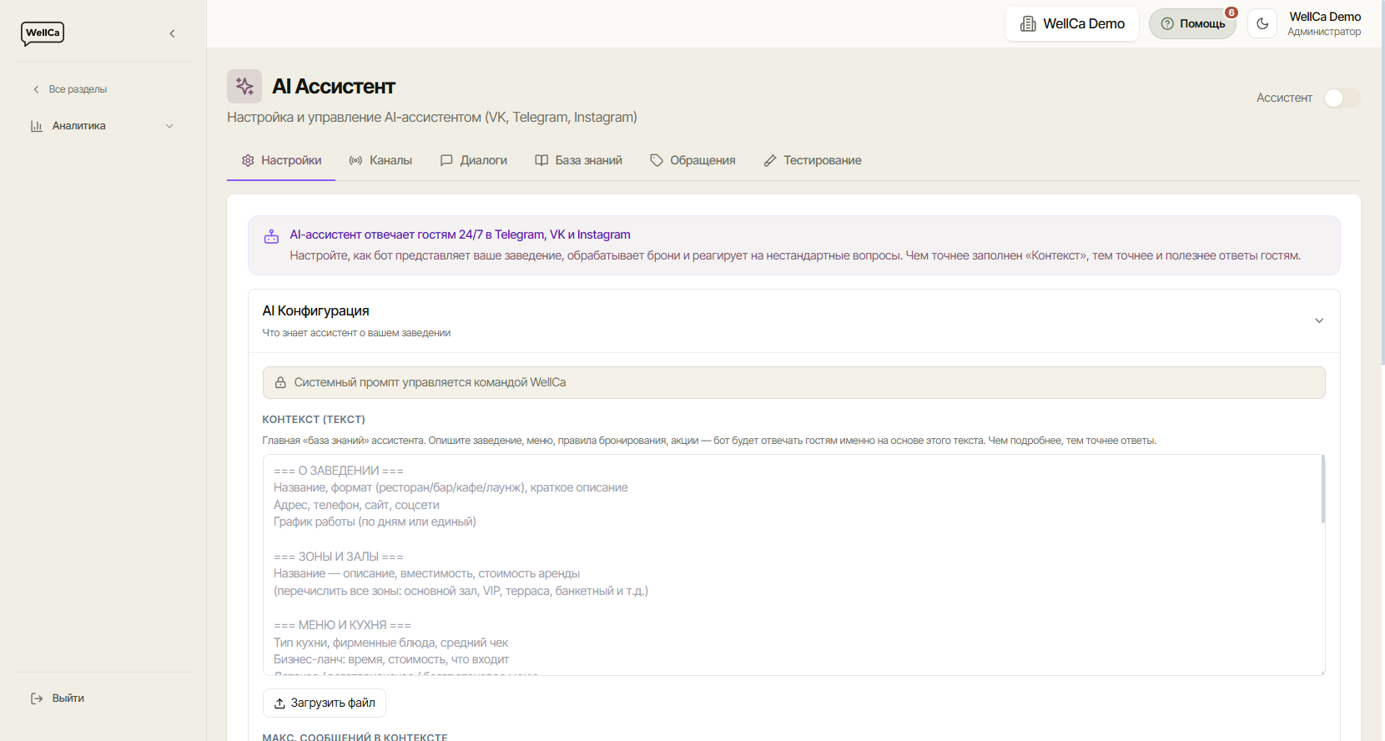Click the red notification badge showing 6
This screenshot has width=1385, height=741.
[x=1231, y=13]
